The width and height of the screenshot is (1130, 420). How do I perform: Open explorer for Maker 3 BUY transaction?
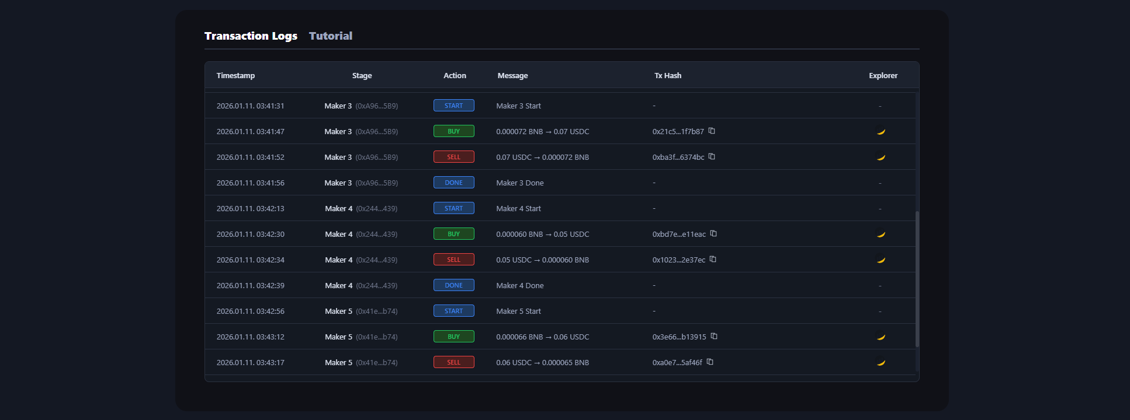pyautogui.click(x=881, y=131)
